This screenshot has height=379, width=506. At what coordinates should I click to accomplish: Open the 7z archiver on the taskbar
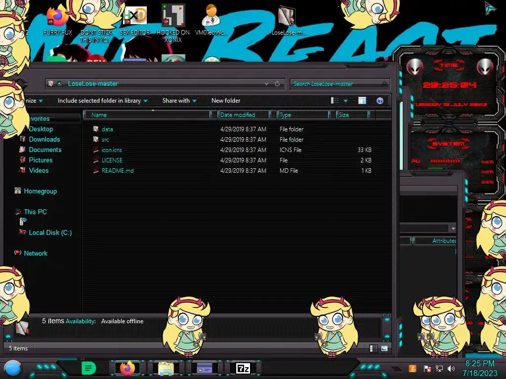[243, 368]
